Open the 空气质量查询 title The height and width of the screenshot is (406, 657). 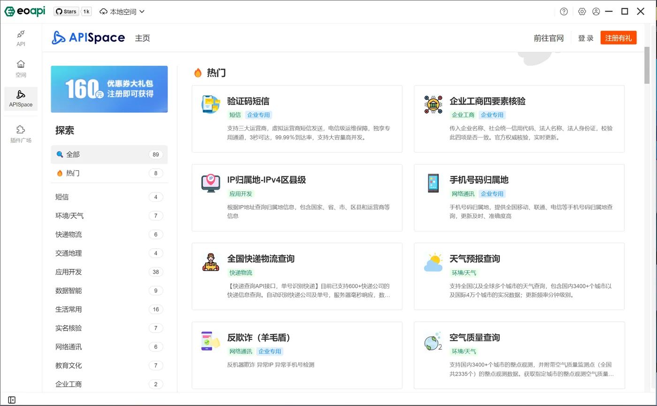(475, 337)
